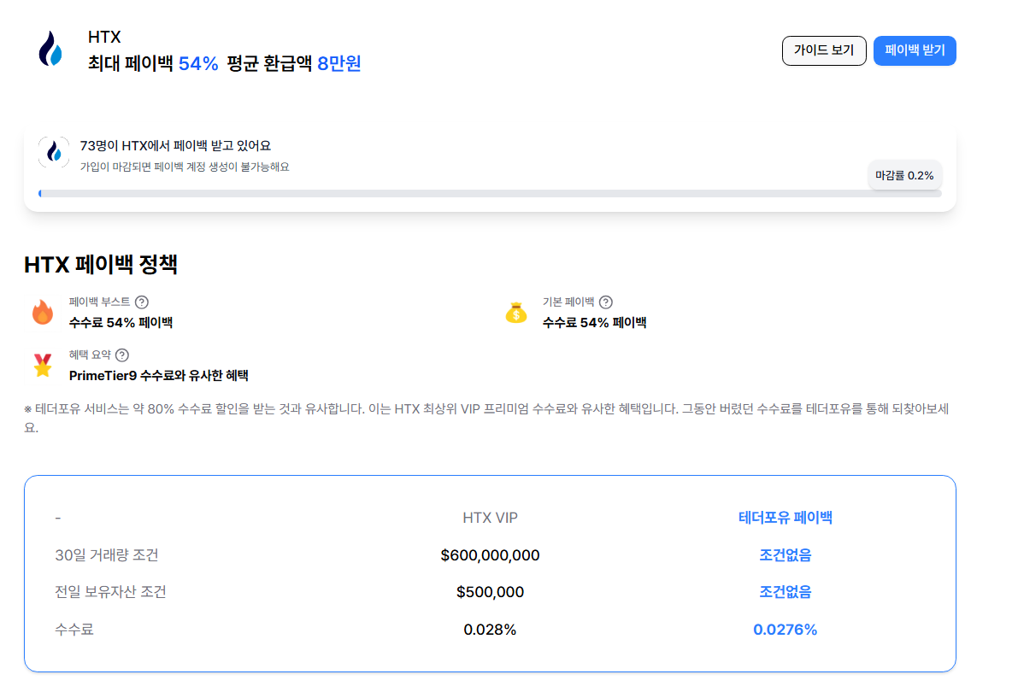This screenshot has height=686, width=1018.
Task: Click the 30일 거래량 조건 row label
Action: click(x=107, y=555)
